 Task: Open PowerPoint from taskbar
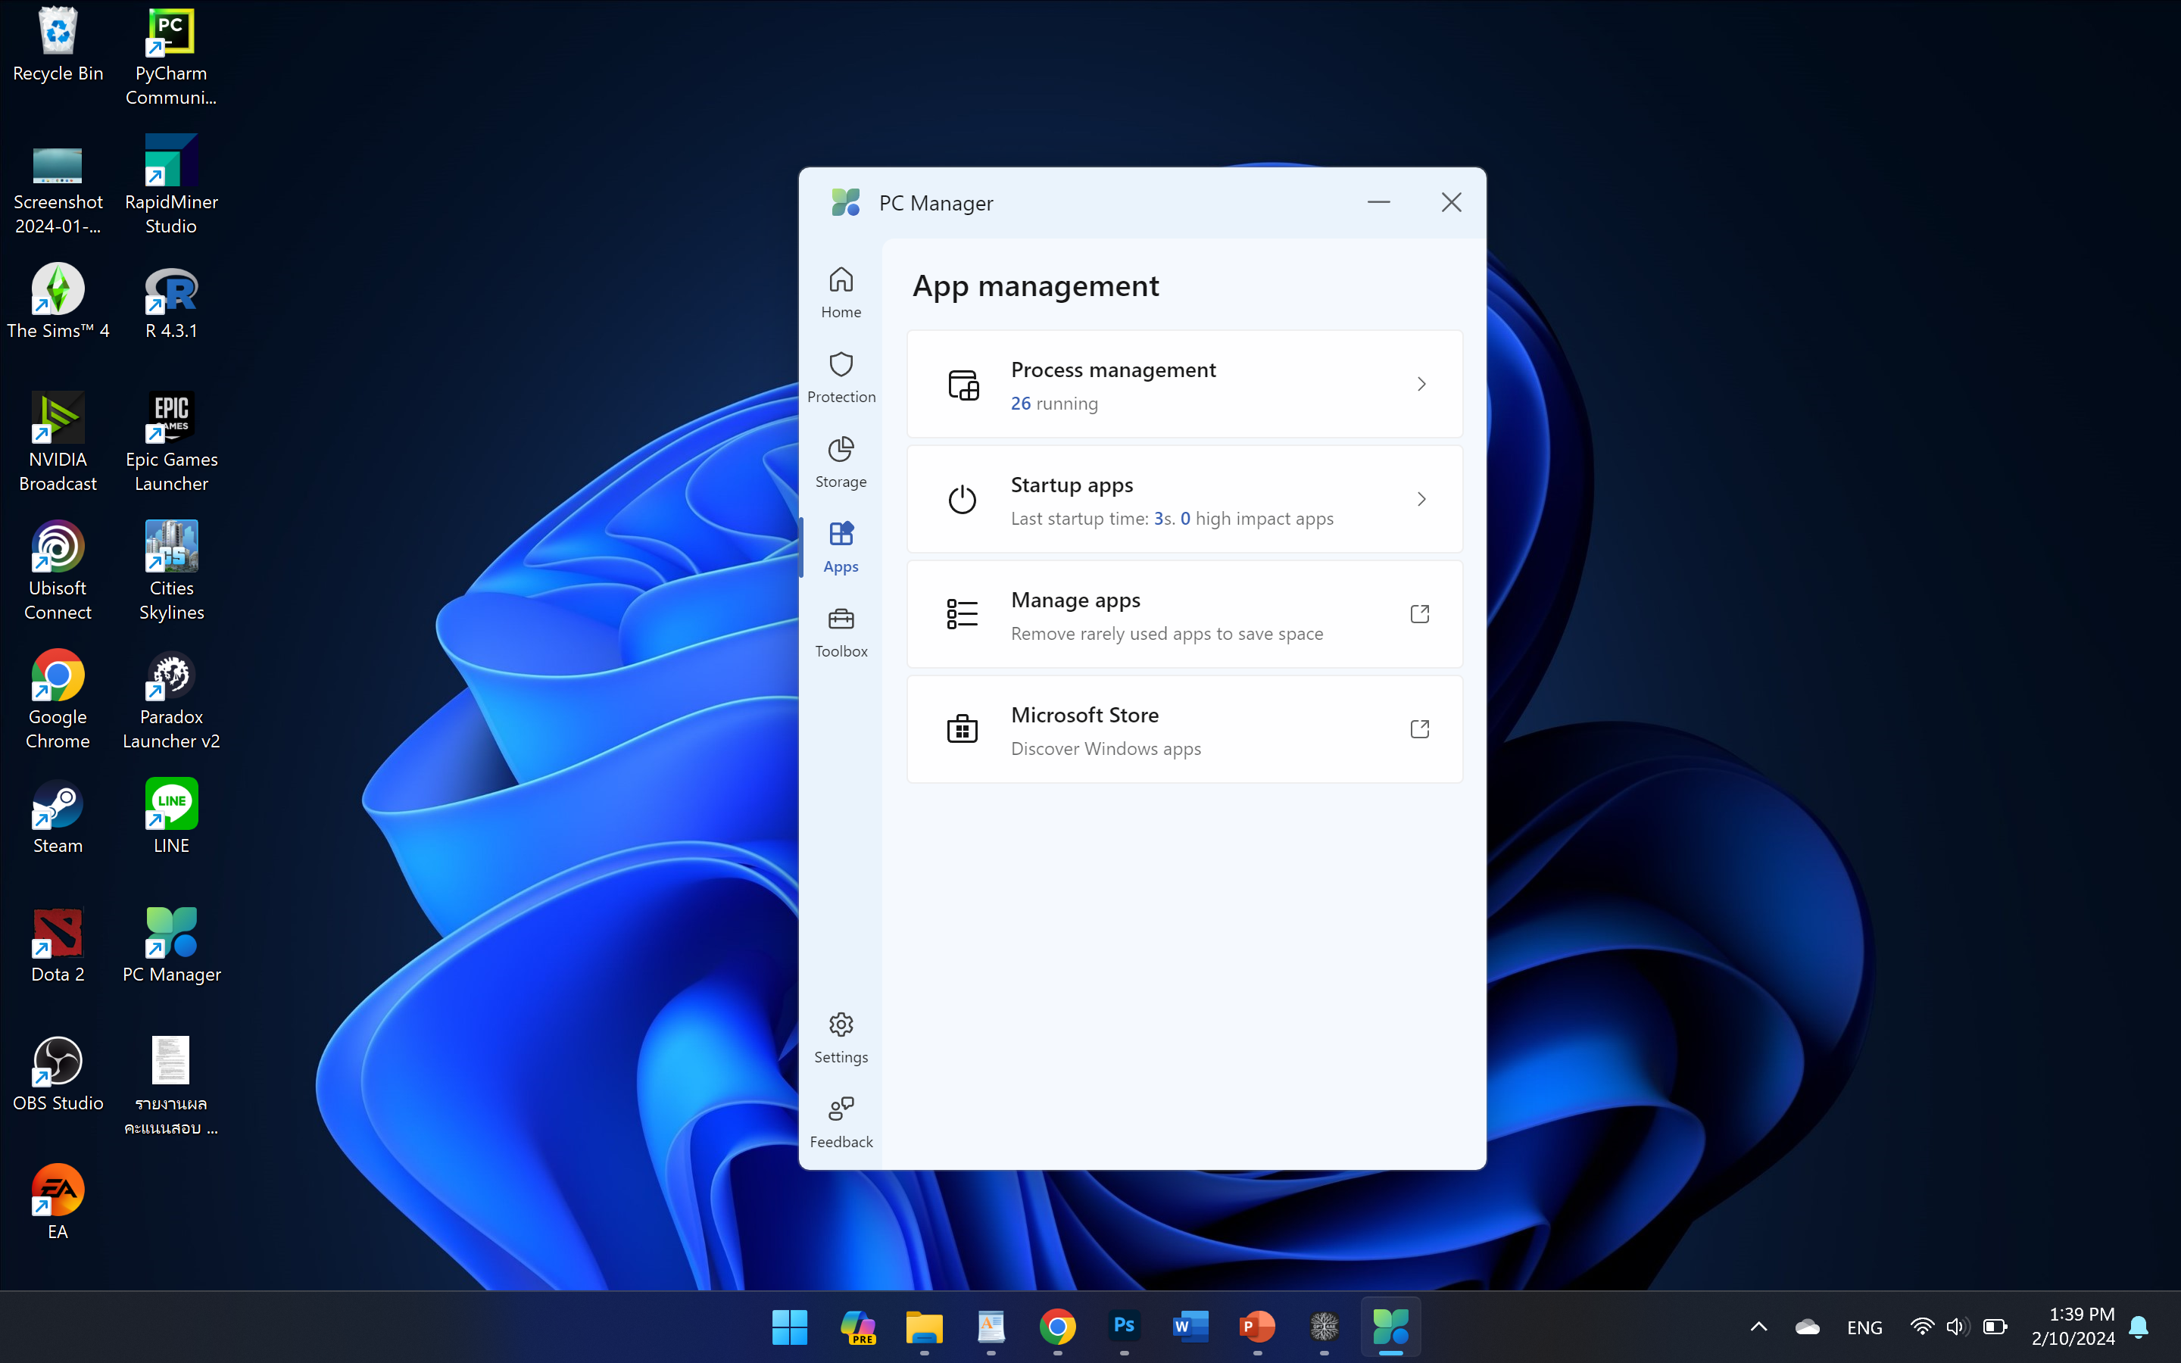point(1257,1327)
